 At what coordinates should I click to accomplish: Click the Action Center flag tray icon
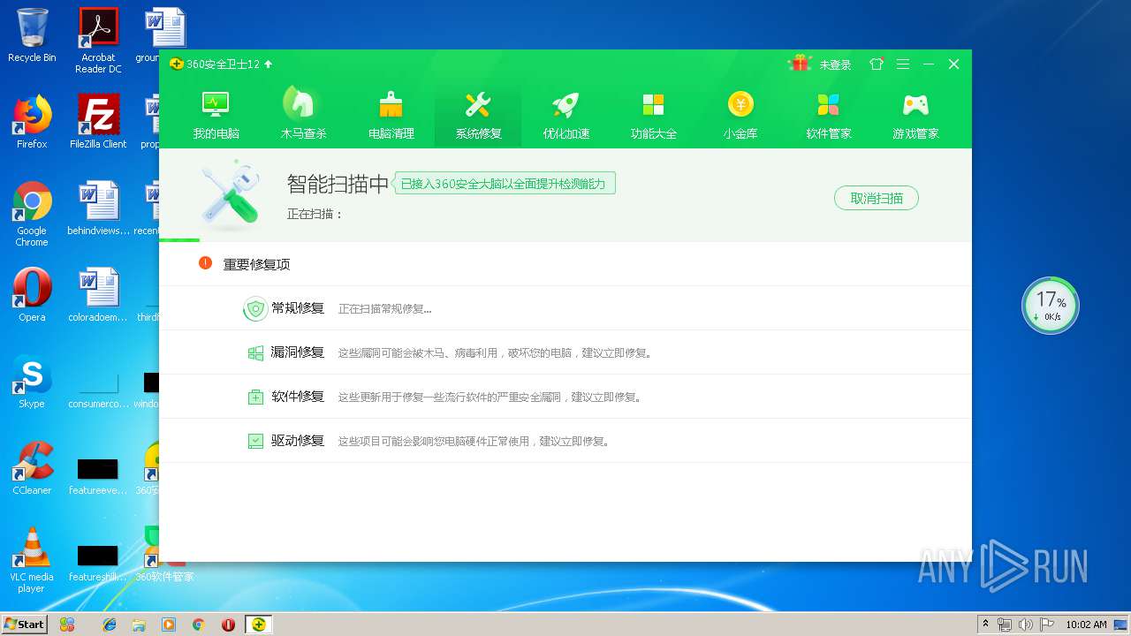(x=1048, y=625)
